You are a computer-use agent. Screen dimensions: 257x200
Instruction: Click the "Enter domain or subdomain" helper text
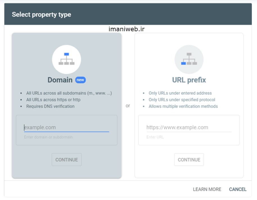click(x=48, y=137)
